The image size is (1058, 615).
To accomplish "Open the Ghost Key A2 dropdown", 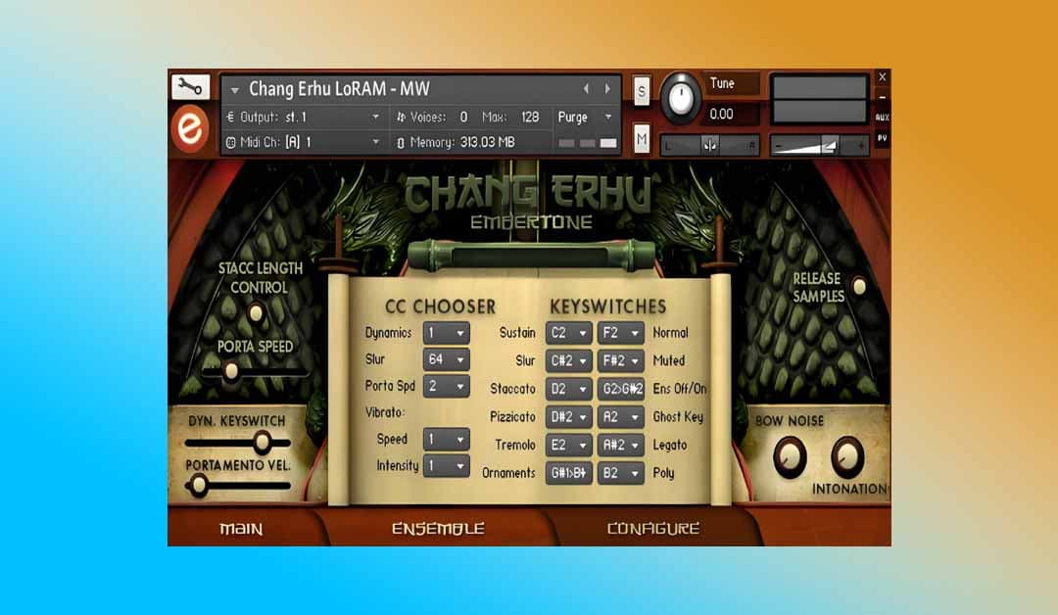I will (x=620, y=417).
